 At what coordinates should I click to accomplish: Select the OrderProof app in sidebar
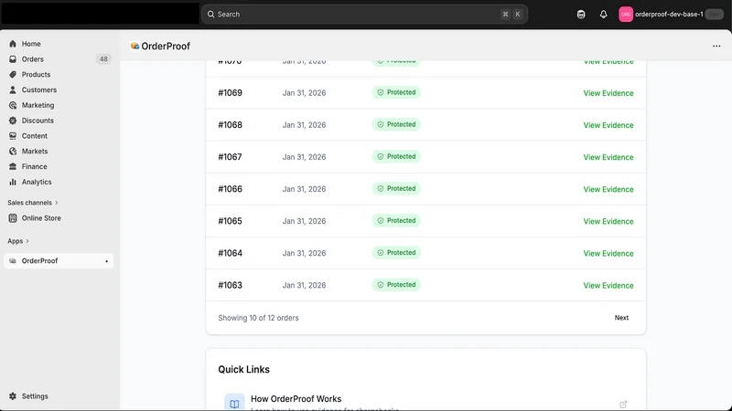pyautogui.click(x=59, y=261)
